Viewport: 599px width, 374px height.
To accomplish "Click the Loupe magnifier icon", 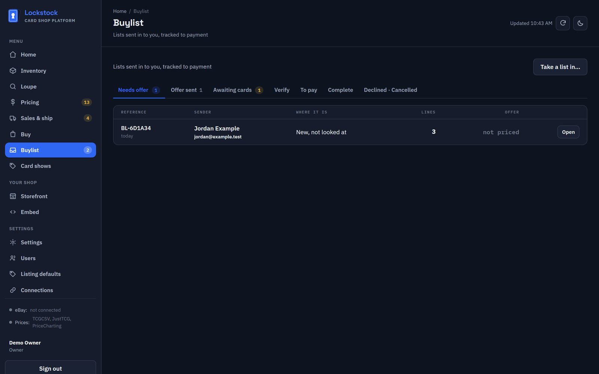I will [13, 86].
